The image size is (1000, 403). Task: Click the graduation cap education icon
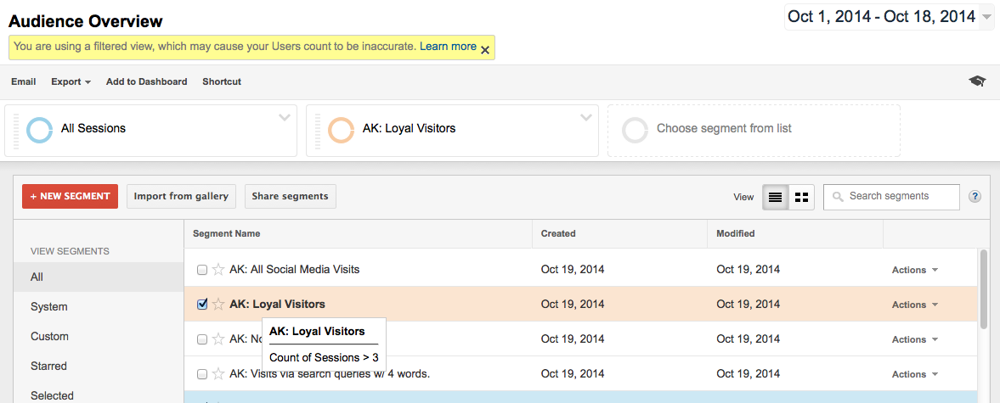[x=977, y=81]
